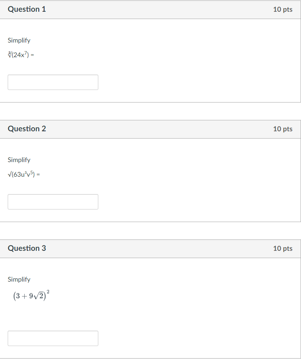Select the "Question 3" title

tap(27, 248)
